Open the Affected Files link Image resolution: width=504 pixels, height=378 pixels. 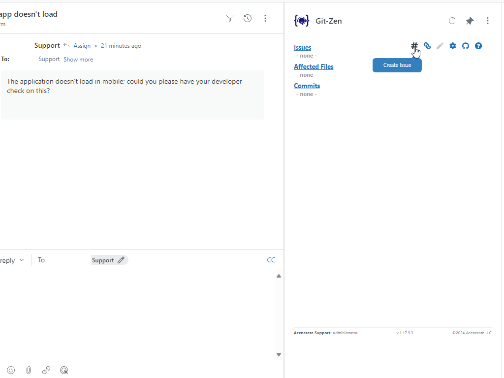(x=314, y=67)
